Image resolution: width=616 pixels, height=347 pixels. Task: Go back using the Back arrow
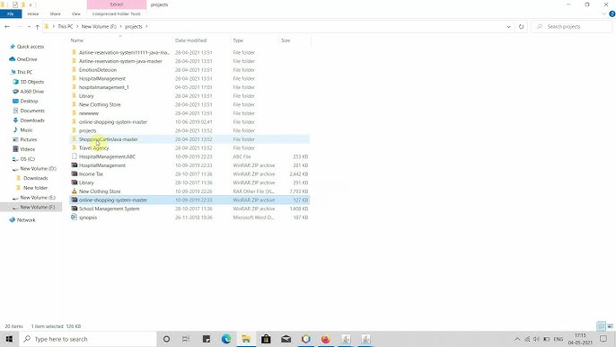coord(7,27)
